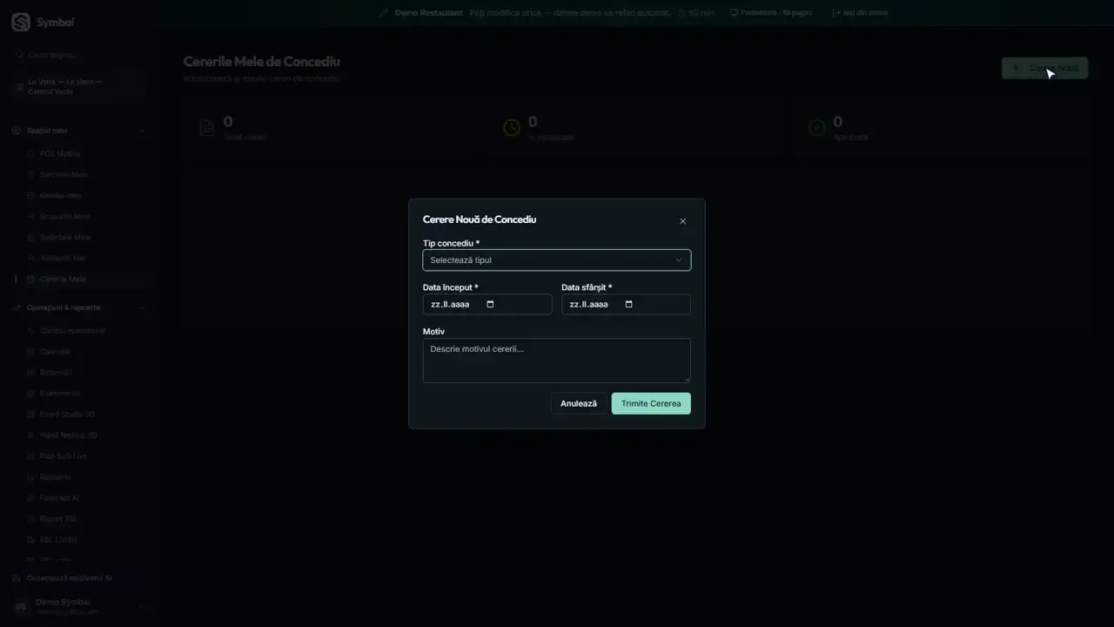Open POS Mobile in the sidebar
This screenshot has height=627, width=1114.
tap(60, 154)
